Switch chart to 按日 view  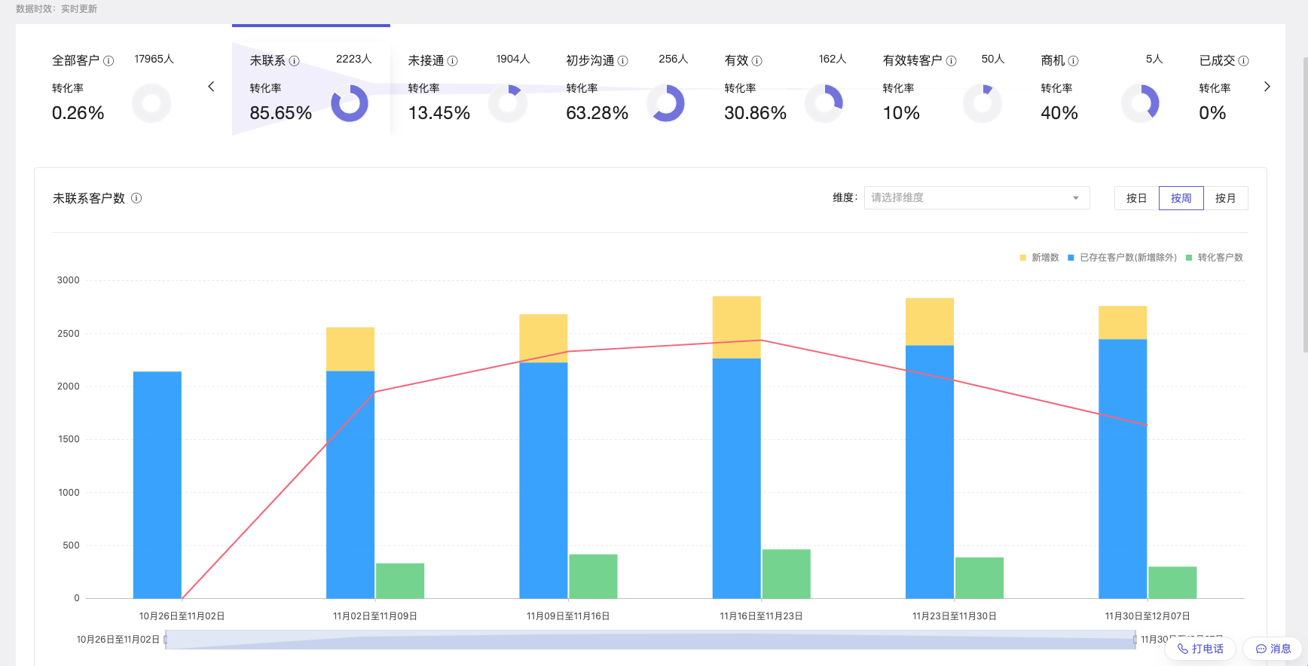1136,198
